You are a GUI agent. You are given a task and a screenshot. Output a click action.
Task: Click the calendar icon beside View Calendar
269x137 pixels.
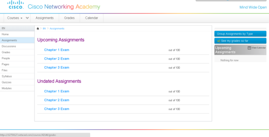click(249, 48)
